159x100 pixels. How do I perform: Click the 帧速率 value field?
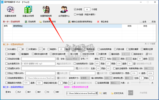tap(61, 49)
